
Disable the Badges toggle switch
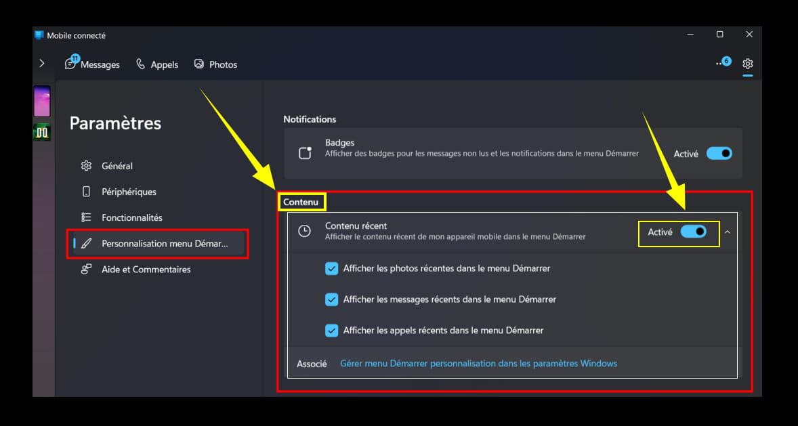(x=719, y=153)
